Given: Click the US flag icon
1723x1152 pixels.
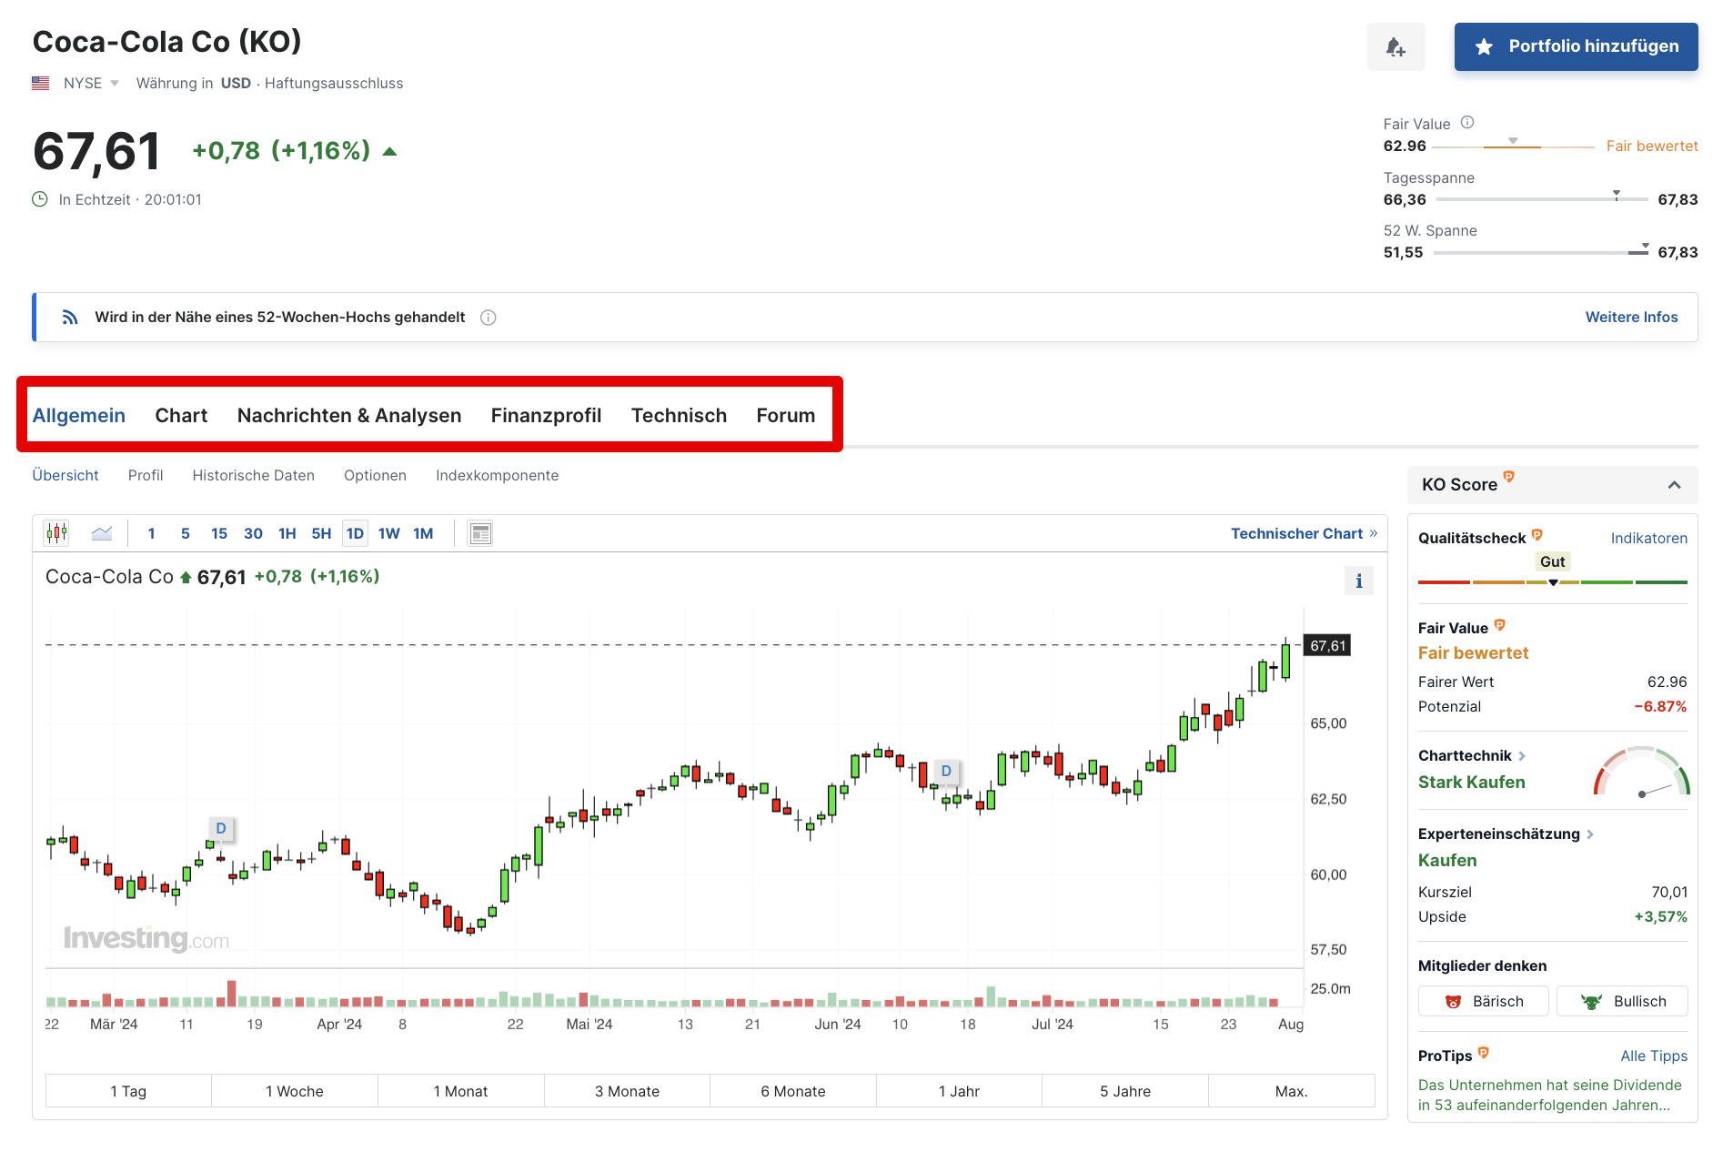Looking at the screenshot, I should [x=41, y=83].
